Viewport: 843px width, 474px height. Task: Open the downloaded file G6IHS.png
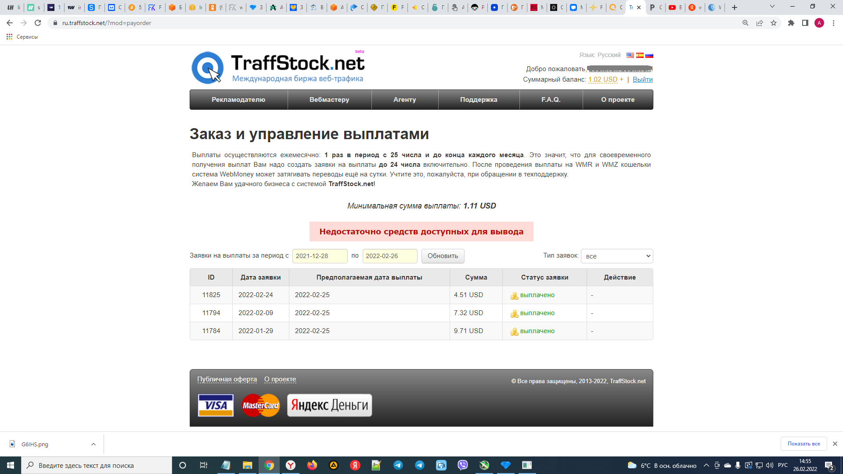(x=35, y=444)
